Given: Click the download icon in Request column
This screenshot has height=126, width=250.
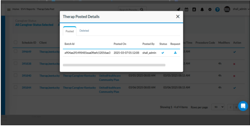Looking at the screenshot, I should click(x=175, y=53).
